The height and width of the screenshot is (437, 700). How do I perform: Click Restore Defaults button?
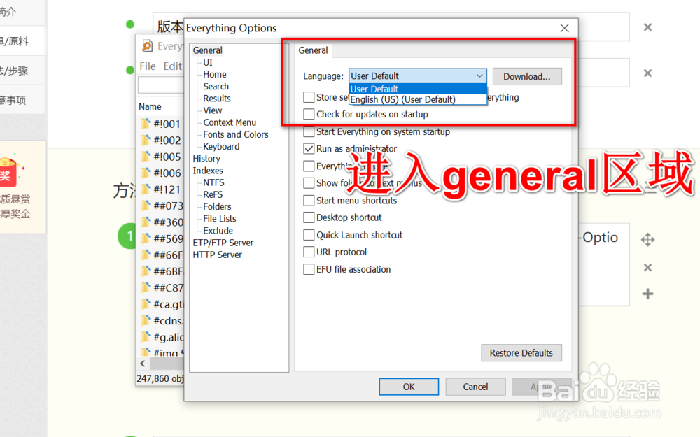521,352
